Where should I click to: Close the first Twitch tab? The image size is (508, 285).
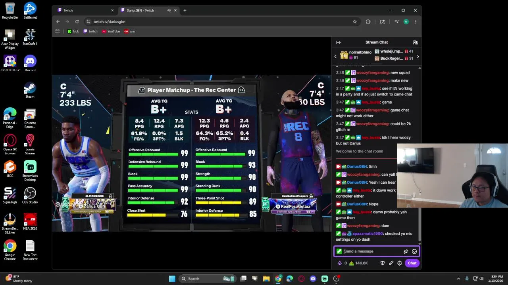[112, 10]
